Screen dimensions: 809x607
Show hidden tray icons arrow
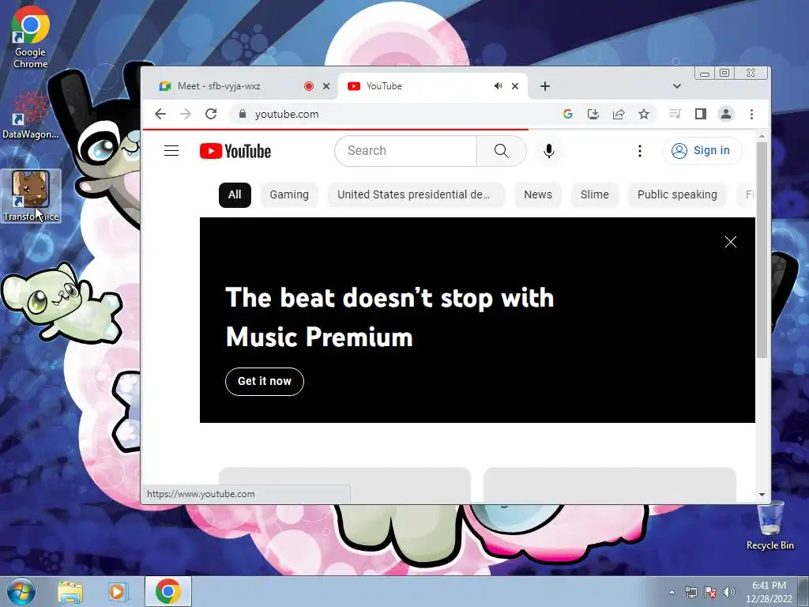pos(672,592)
